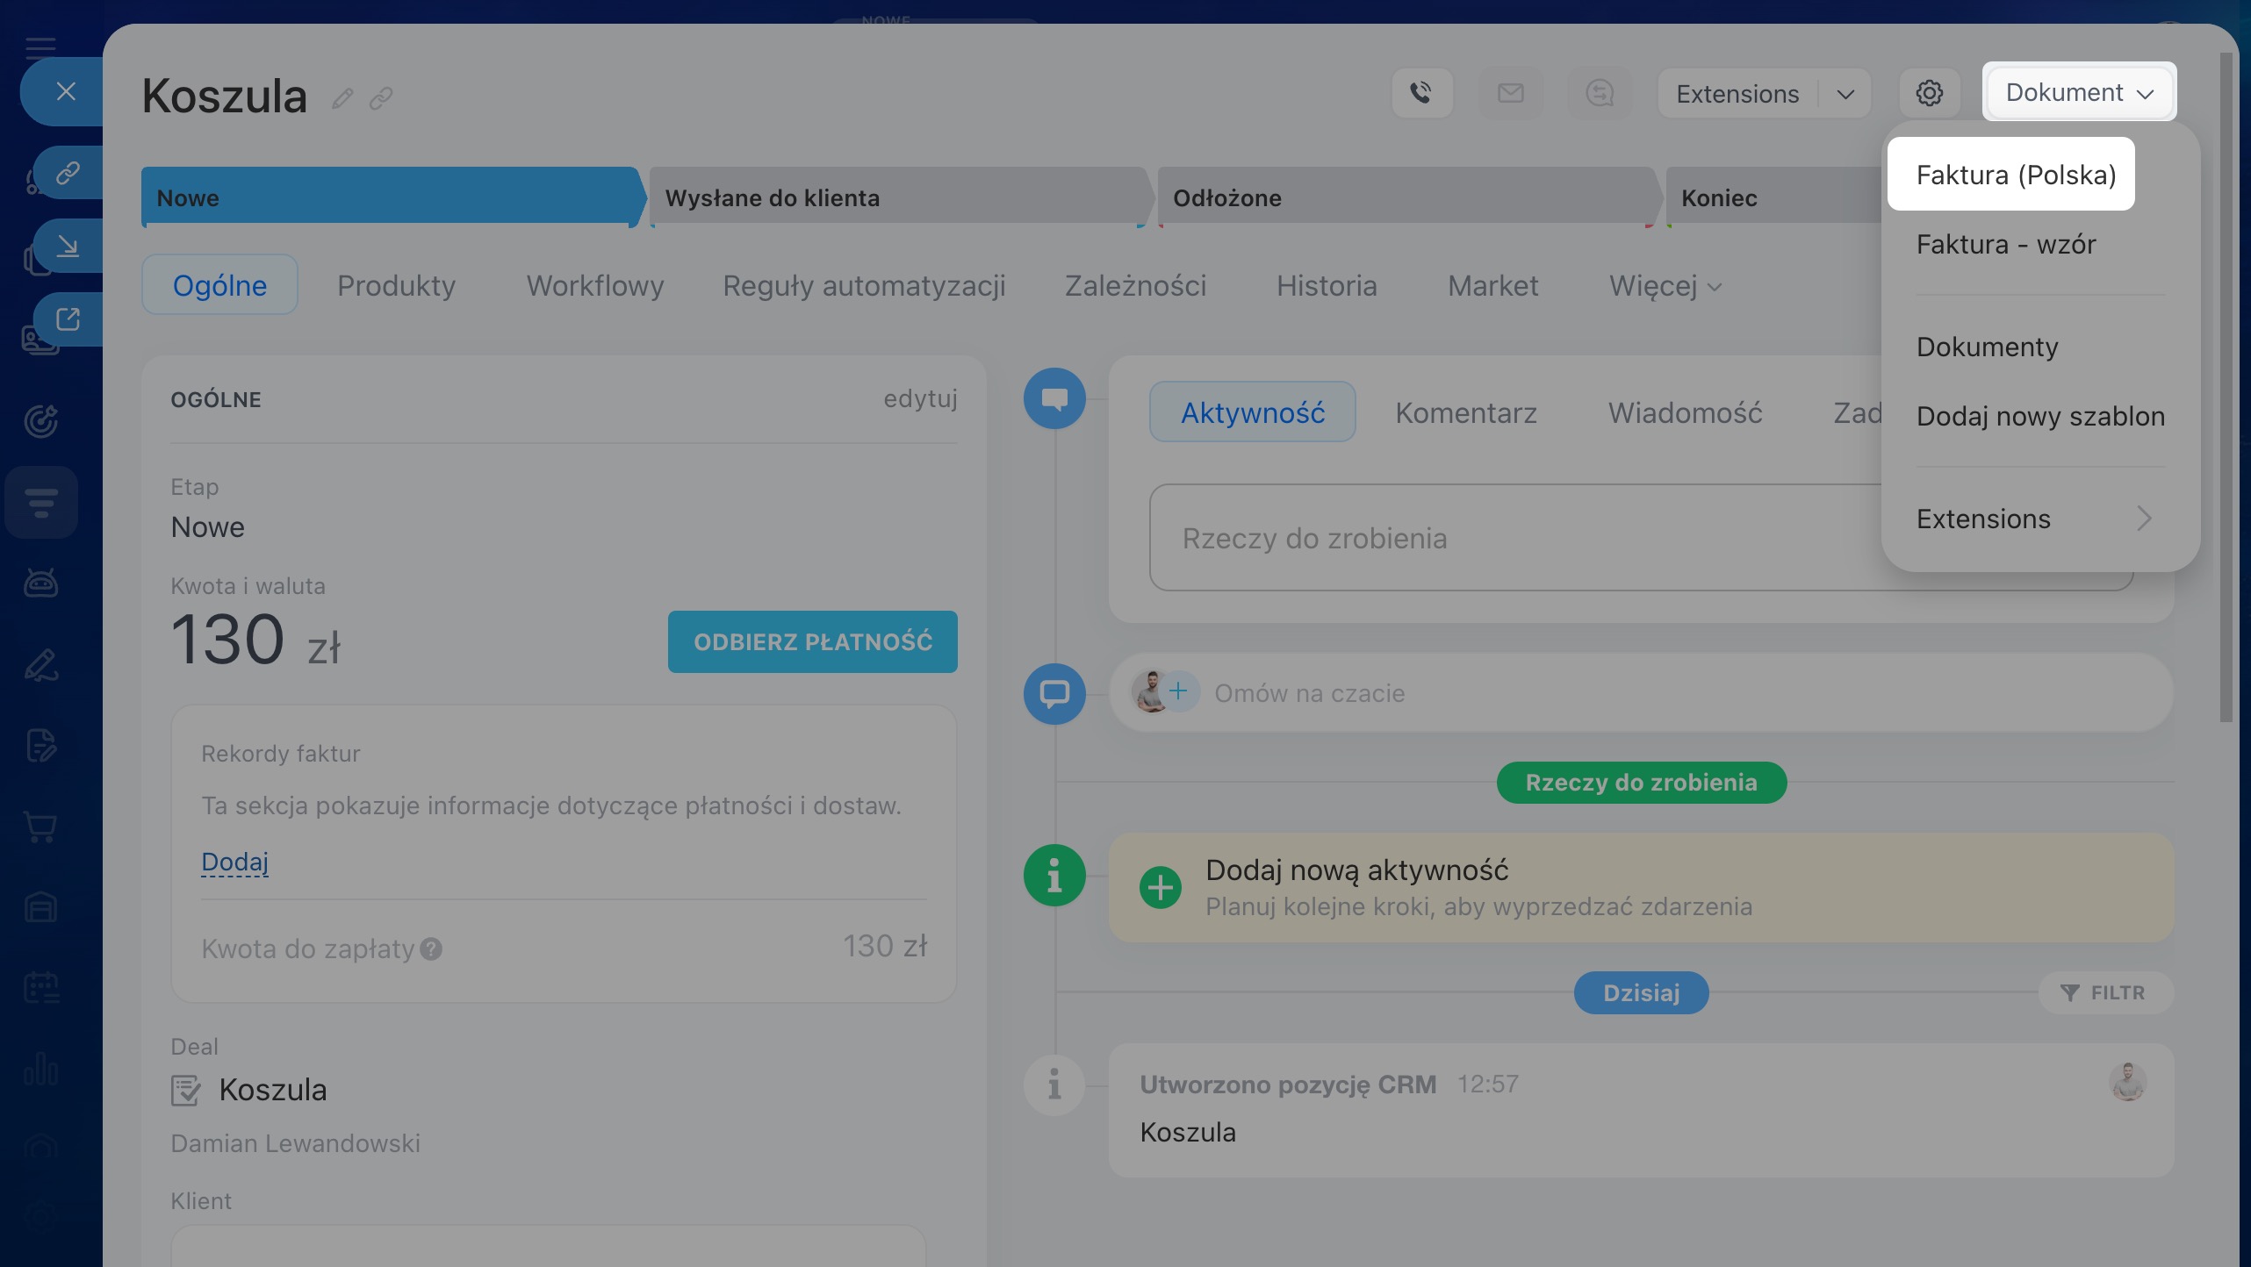Click the Dodaj link in Rekordy faktur
Screen dimensions: 2251x1267
234,862
